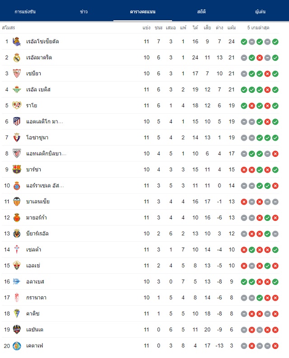Switch to the ข่าว tab

point(84,12)
